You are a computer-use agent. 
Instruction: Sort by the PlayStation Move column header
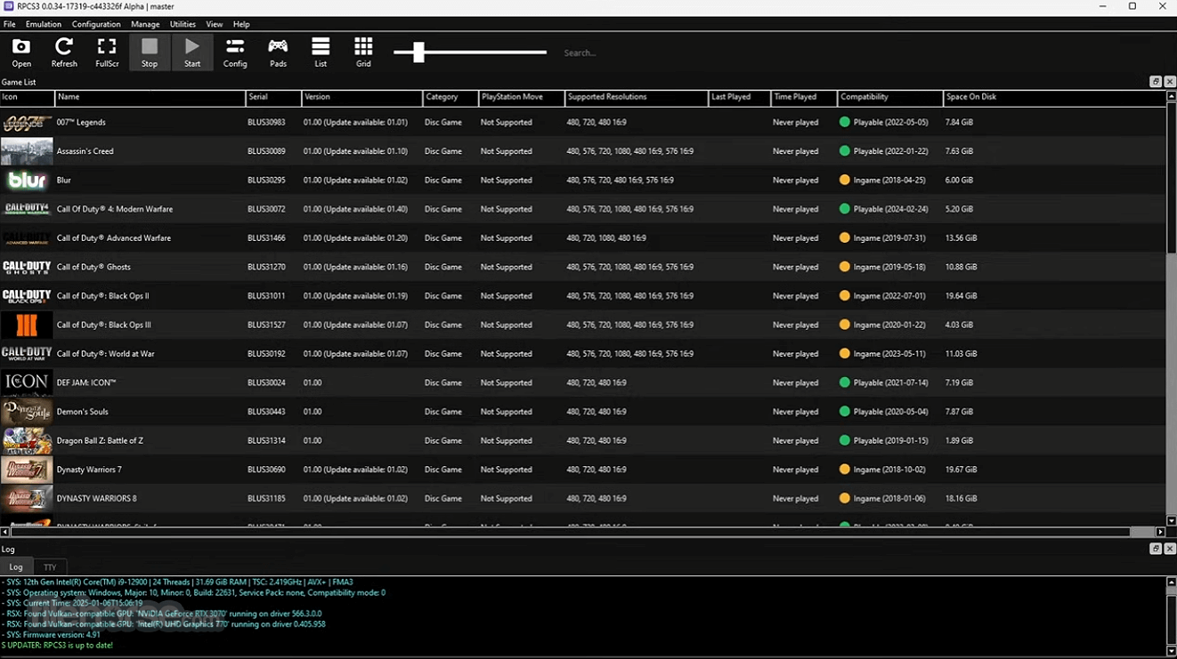tap(522, 97)
